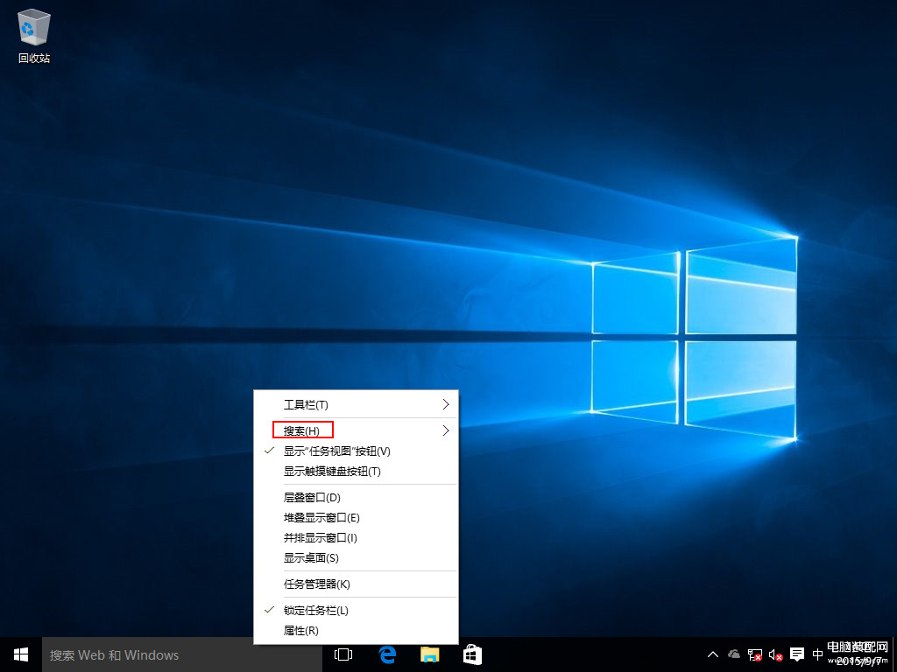Choose 堆叠显示窗口(E) from context menu
Screen dimensions: 897x672
coord(356,518)
